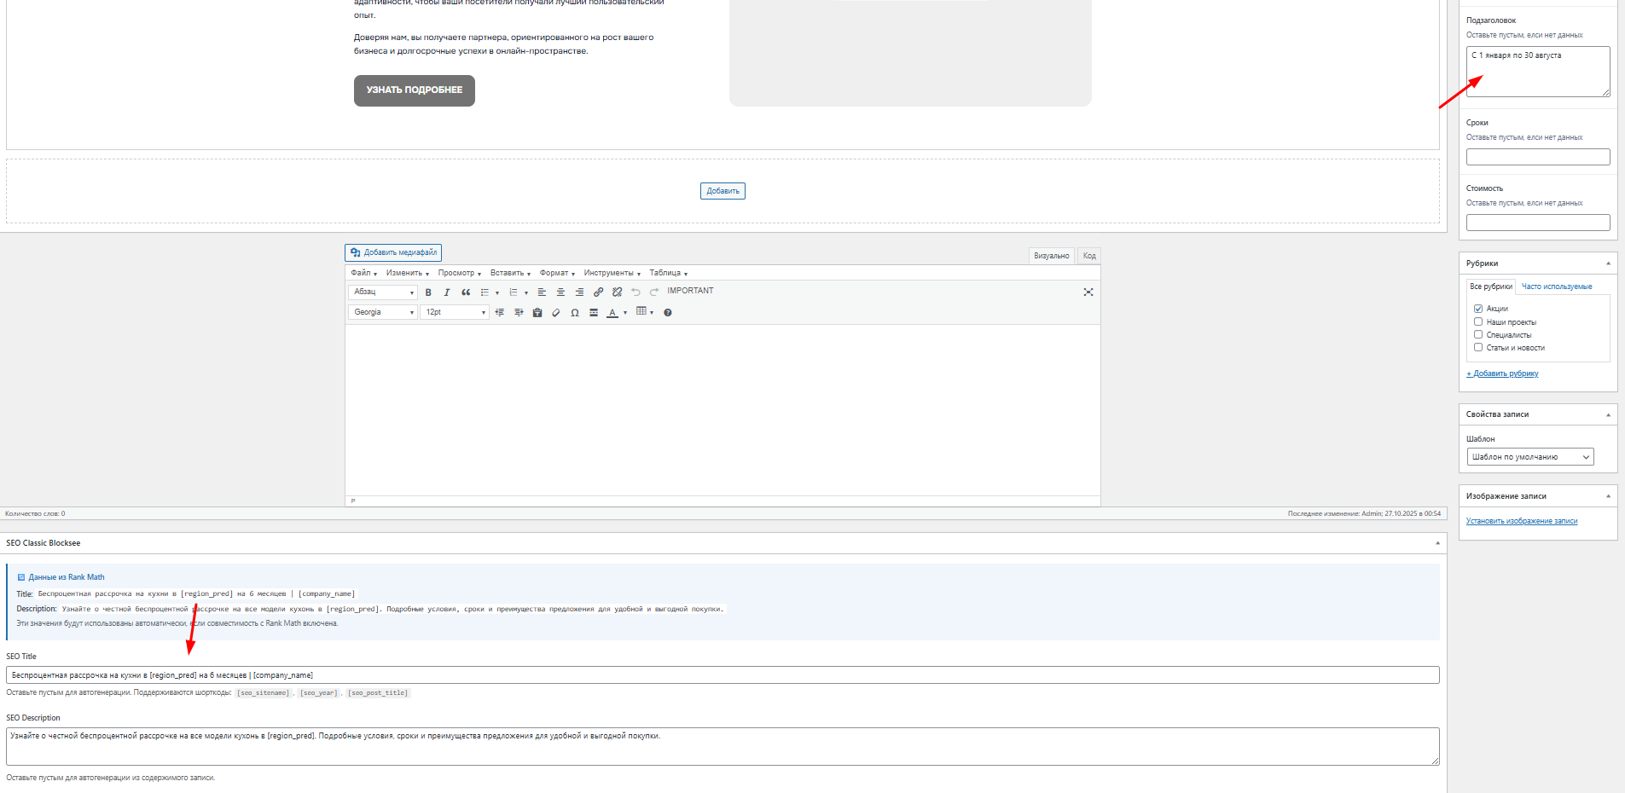Screen dimensions: 1625x793
Task: Insert a blockquote using the quote icon
Action: 466,292
